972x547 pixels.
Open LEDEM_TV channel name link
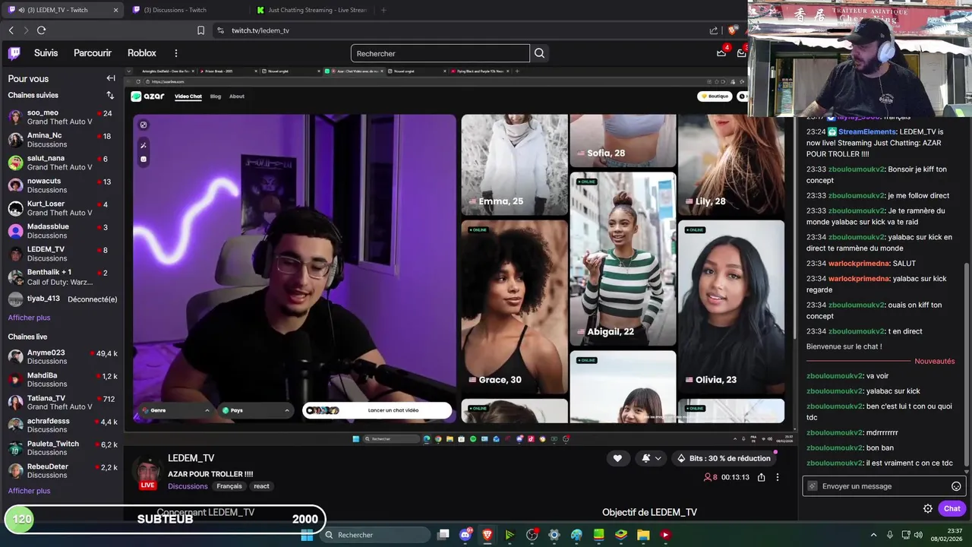click(191, 458)
